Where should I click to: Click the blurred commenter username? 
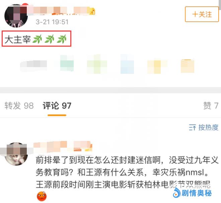pos(62,147)
